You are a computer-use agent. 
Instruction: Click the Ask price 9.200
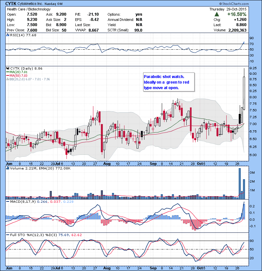point(61,14)
